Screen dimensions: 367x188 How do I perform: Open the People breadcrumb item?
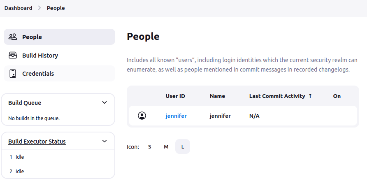56,8
